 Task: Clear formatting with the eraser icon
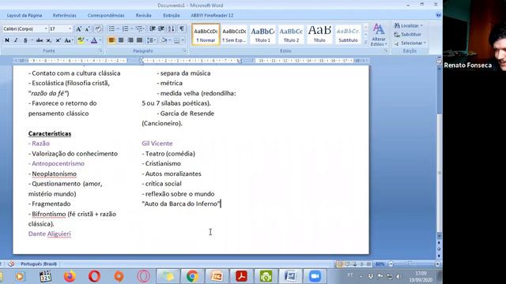(98, 29)
